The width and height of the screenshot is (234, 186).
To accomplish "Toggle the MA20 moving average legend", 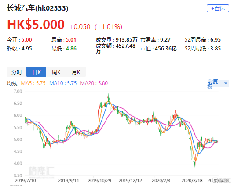I will click(94, 83).
